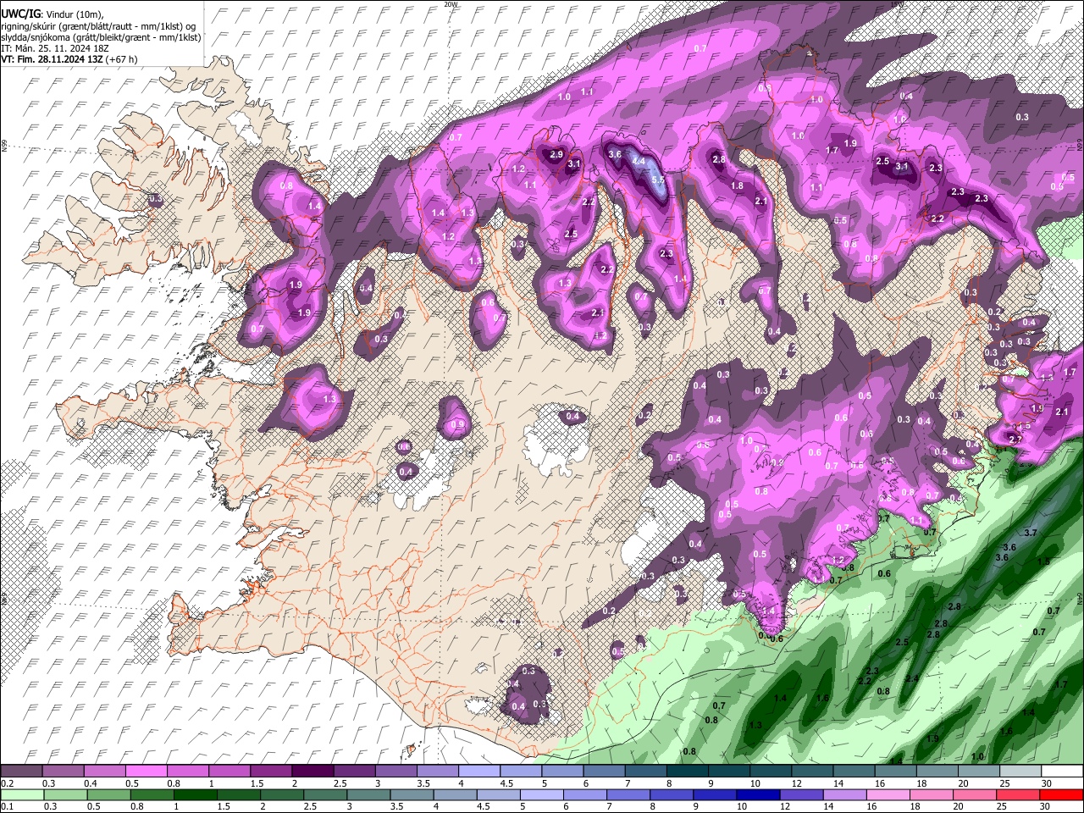Pick the lower scale swatch between 2.5 and 3
This screenshot has width=1084, height=813.
[325, 794]
